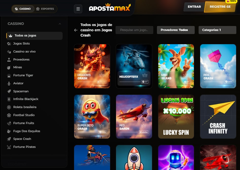Select Todos os jogos in sidebar
This screenshot has height=170, width=240.
(x=35, y=36)
